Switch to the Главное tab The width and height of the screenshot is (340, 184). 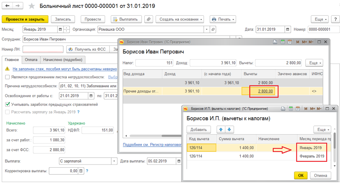12,60
